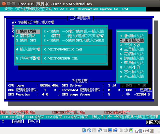Toggle the 【英數】 input mode indicator
The height and width of the screenshot is (134, 160).
coord(18,121)
